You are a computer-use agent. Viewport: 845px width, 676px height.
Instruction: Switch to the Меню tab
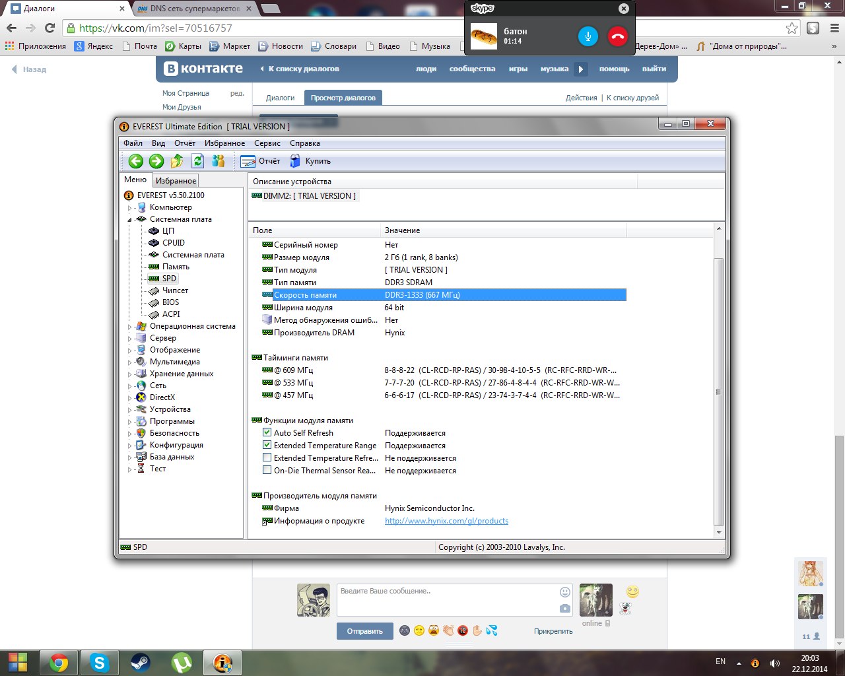pyautogui.click(x=135, y=180)
